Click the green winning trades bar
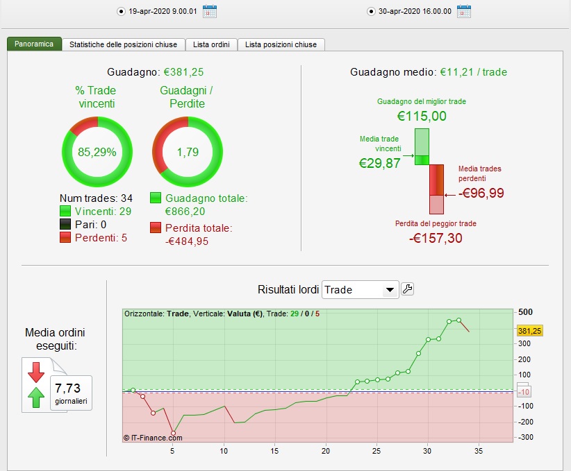 pos(422,146)
